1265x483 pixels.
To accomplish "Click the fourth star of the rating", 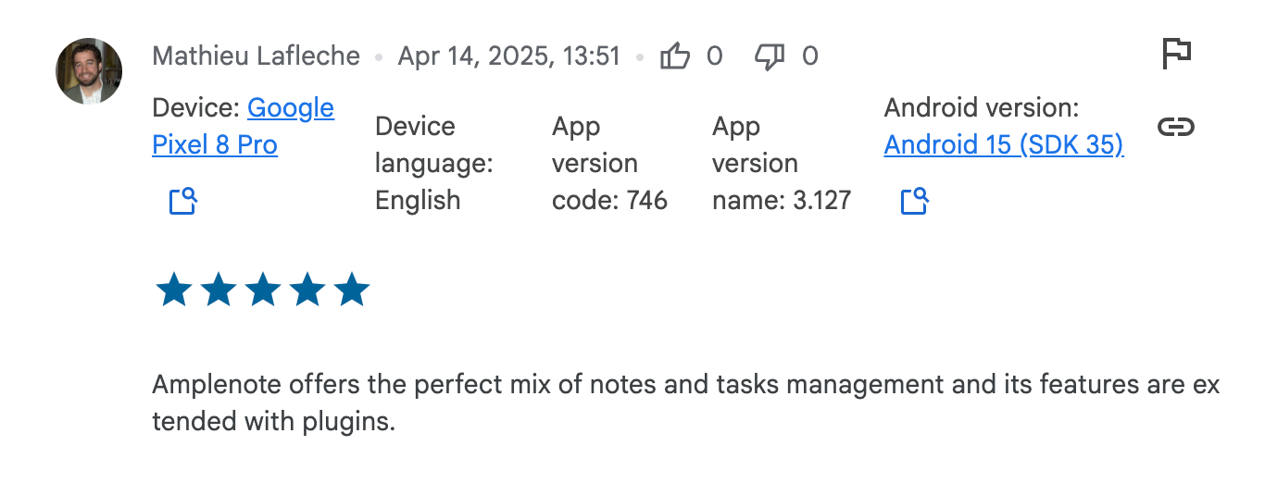I will 307,291.
